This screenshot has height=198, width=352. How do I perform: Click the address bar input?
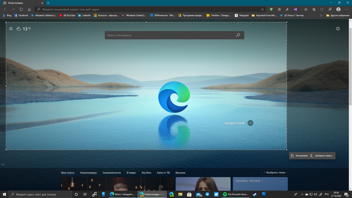click(150, 9)
